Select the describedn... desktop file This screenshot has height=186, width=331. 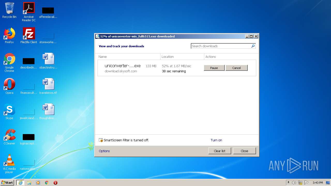(29, 63)
